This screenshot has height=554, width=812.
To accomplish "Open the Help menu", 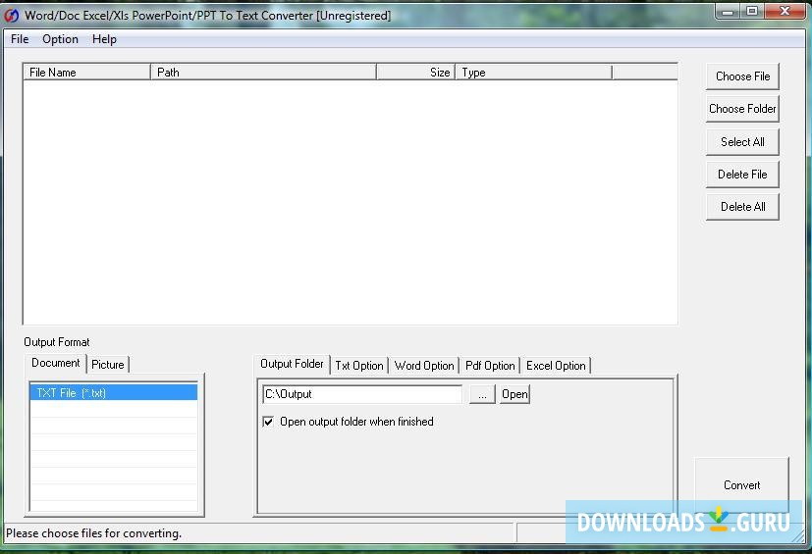I will pyautogui.click(x=104, y=39).
